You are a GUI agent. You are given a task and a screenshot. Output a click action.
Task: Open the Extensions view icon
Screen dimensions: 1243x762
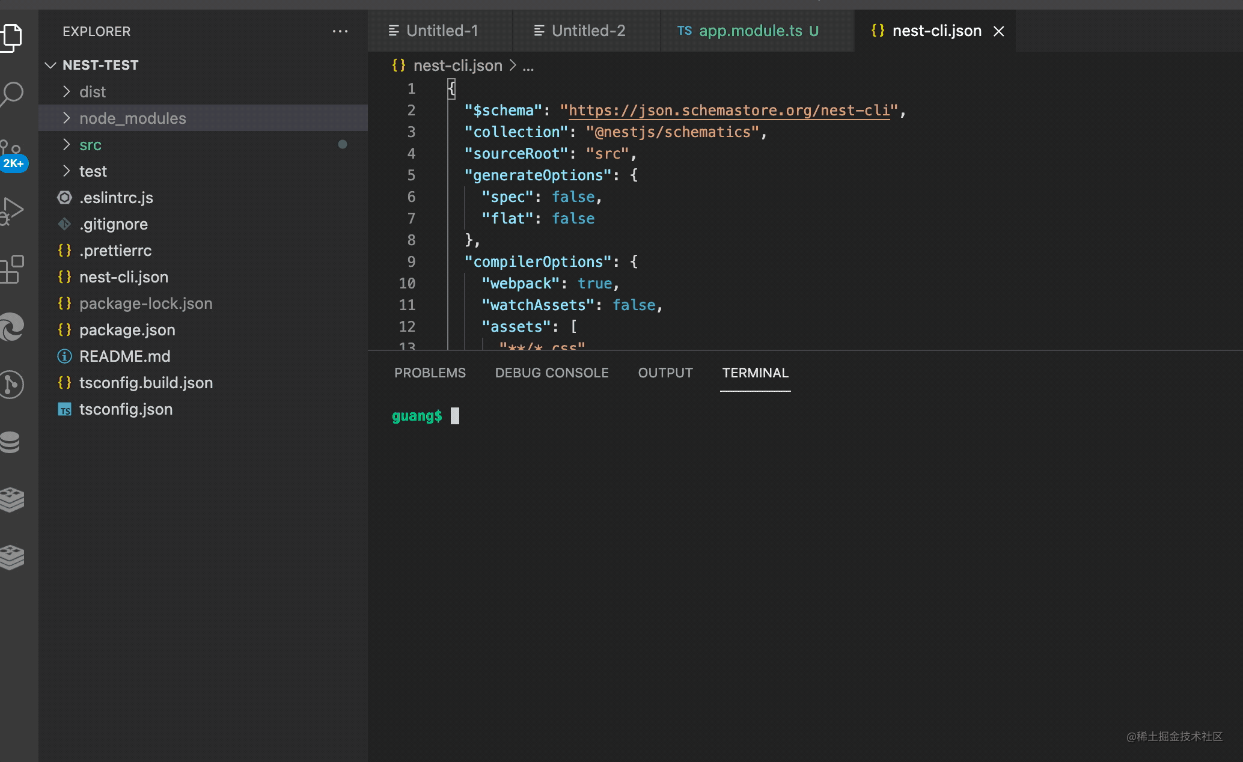click(x=12, y=269)
